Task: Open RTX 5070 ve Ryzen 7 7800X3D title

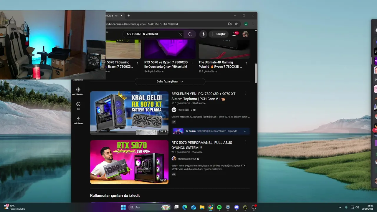Action: click(x=166, y=64)
